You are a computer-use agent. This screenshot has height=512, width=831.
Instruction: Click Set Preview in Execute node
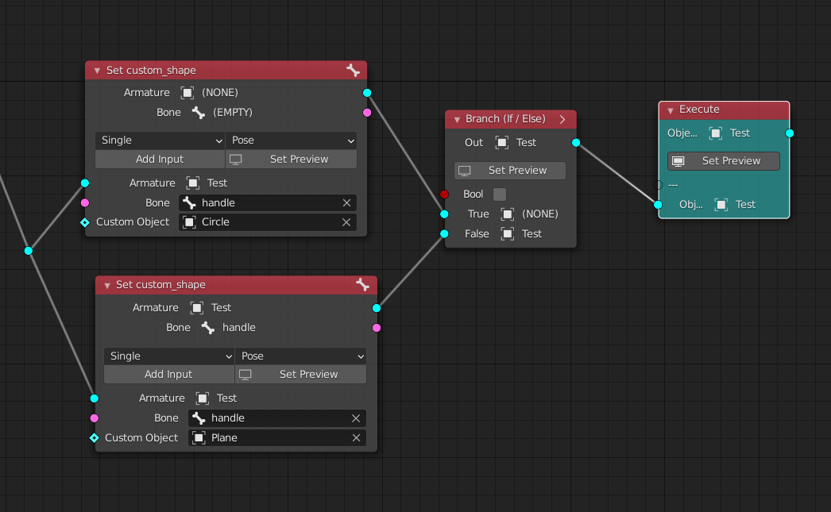coord(724,161)
